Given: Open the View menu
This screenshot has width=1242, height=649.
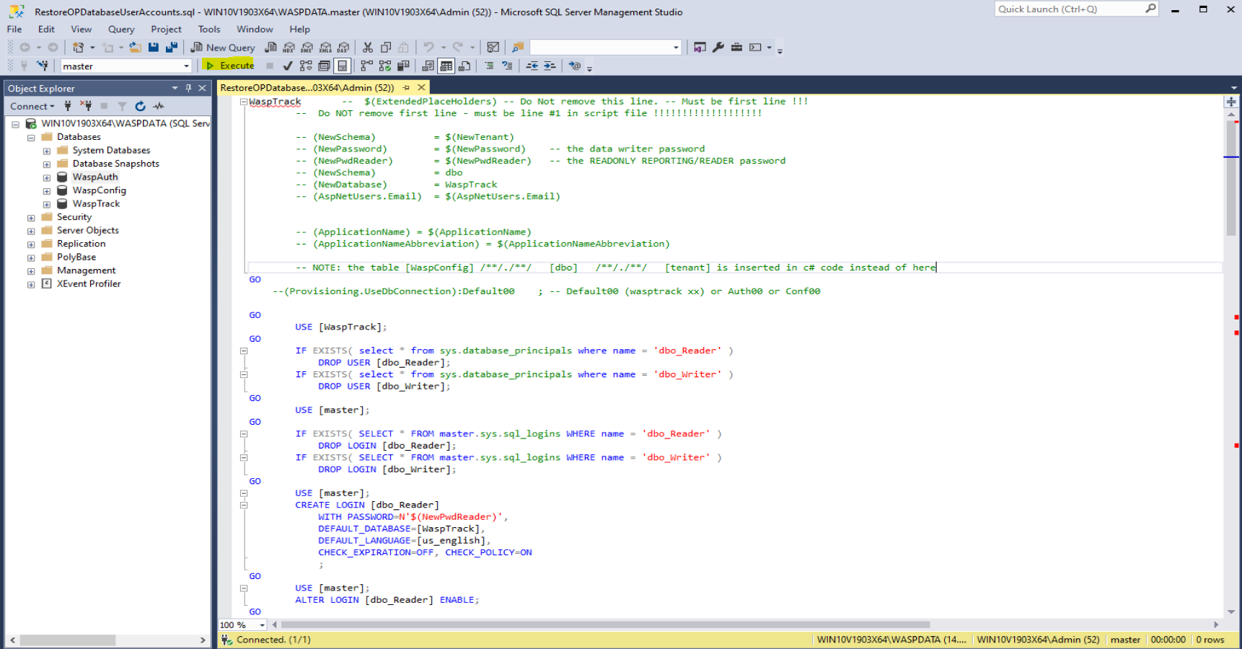Looking at the screenshot, I should tap(81, 29).
